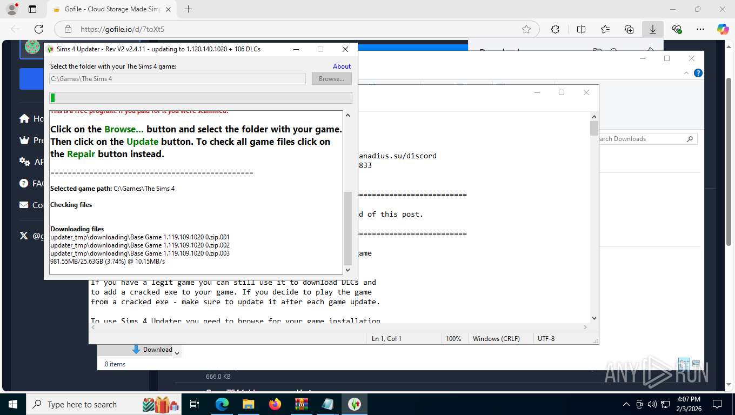
Task: Click the Gofile FAQ question icon
Action: (x=24, y=183)
